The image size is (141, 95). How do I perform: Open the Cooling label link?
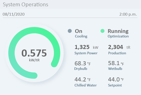pos(81,36)
